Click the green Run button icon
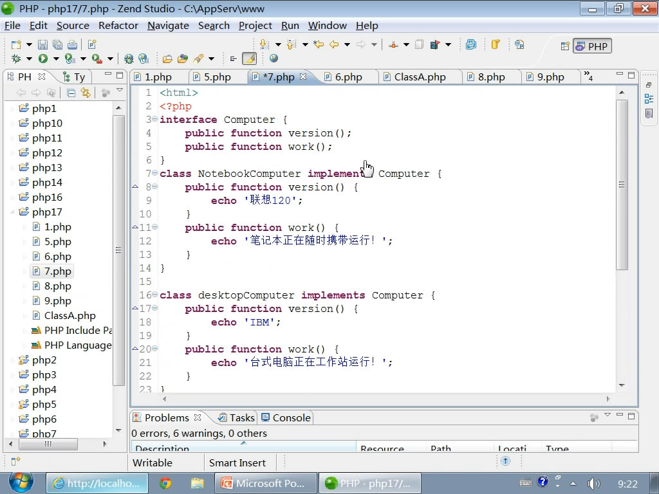Viewport: 659px width, 494px height. point(43,59)
